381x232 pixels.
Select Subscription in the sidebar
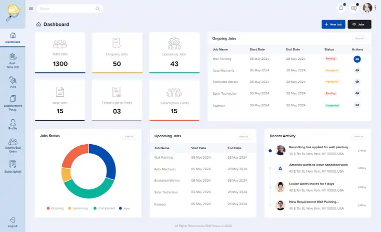(x=12, y=166)
